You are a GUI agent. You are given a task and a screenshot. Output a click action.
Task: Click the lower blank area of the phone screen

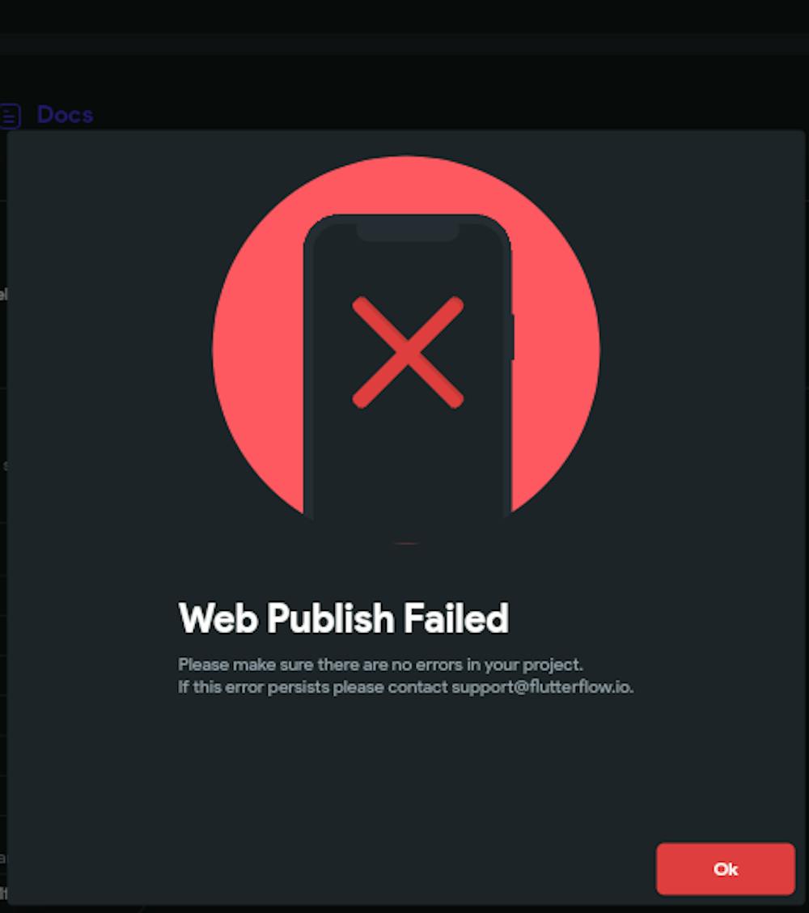tap(408, 466)
